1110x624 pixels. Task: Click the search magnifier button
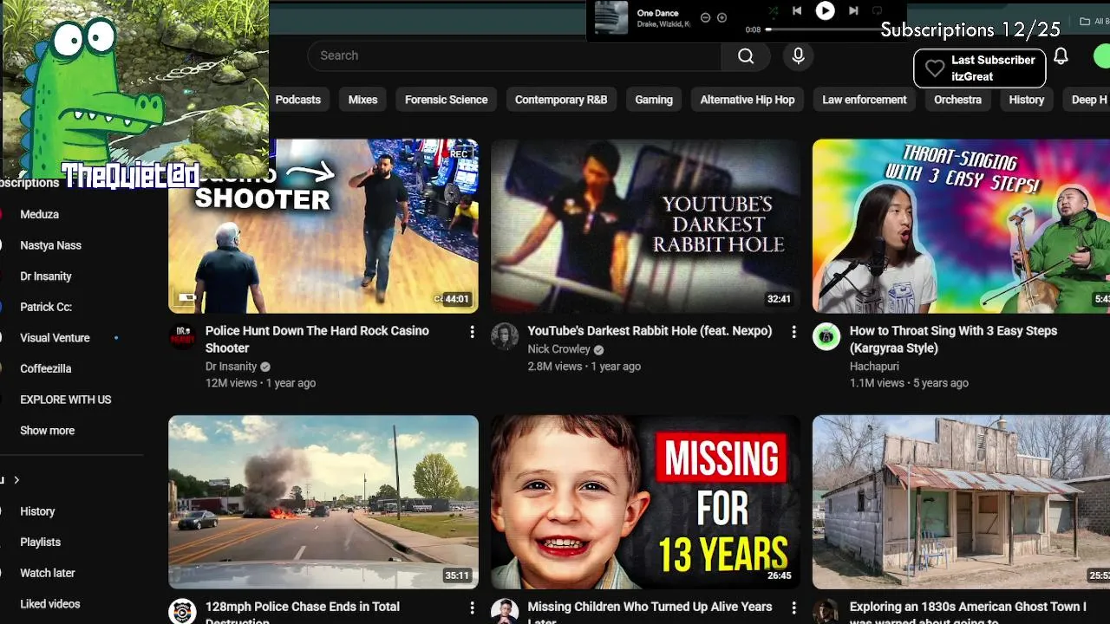pyautogui.click(x=746, y=55)
